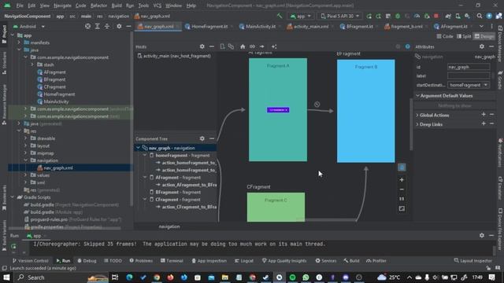Collapse Argument Default Values section

[418, 96]
